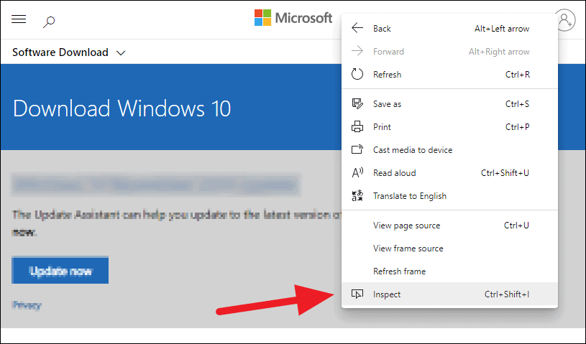Click the search magnifier icon
Viewport: 586px width, 344px height.
(49, 22)
